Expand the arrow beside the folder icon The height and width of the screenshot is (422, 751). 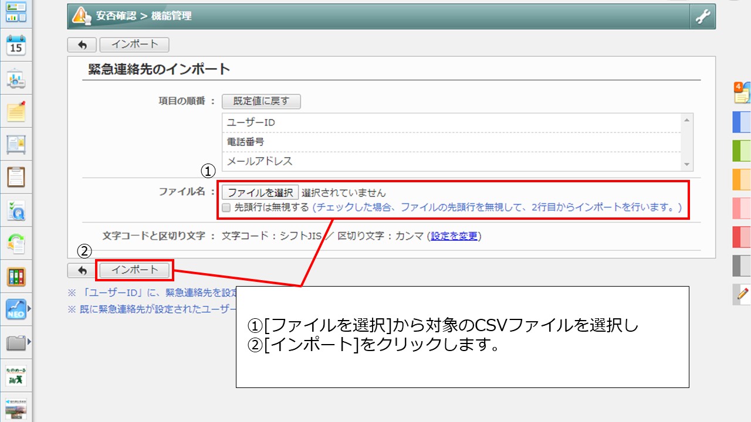29,341
